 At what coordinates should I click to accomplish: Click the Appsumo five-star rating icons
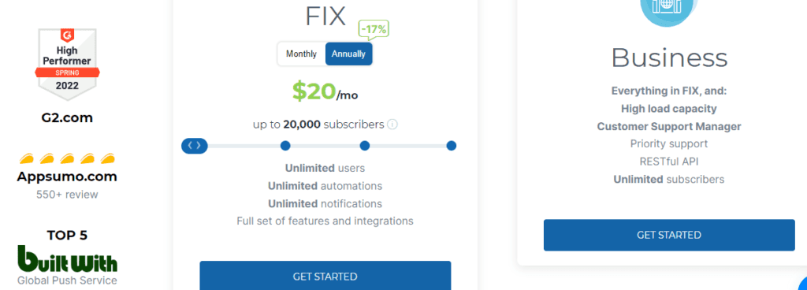(x=67, y=158)
